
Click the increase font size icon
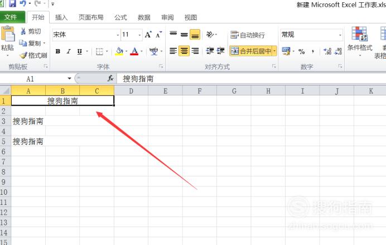tap(148, 35)
